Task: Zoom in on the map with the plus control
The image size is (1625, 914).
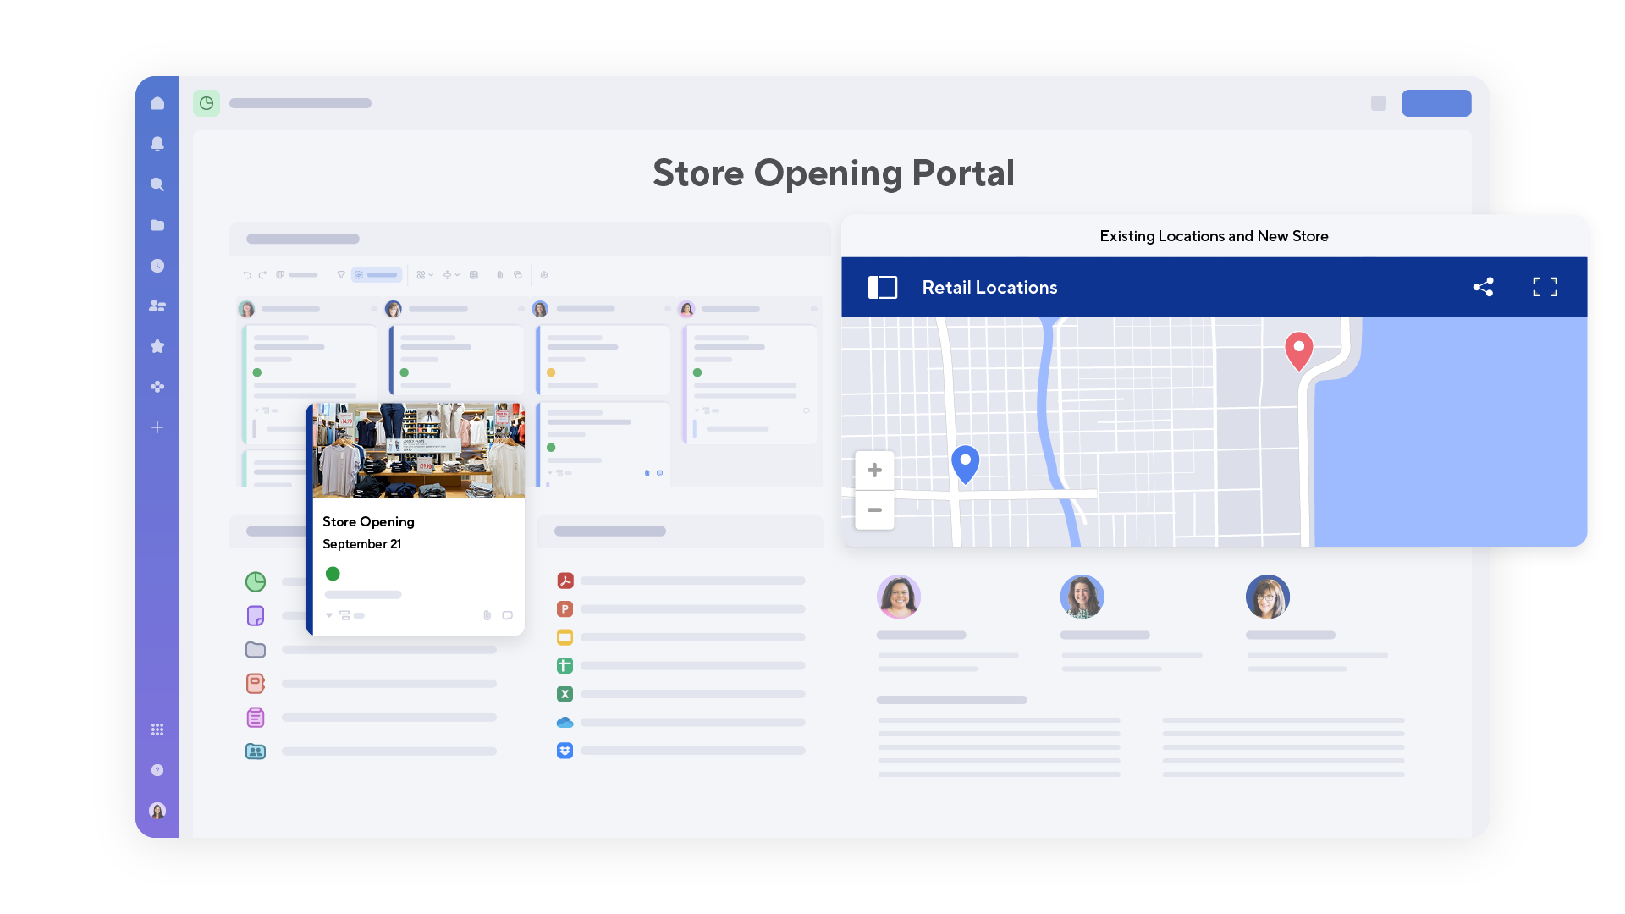Action: [874, 470]
